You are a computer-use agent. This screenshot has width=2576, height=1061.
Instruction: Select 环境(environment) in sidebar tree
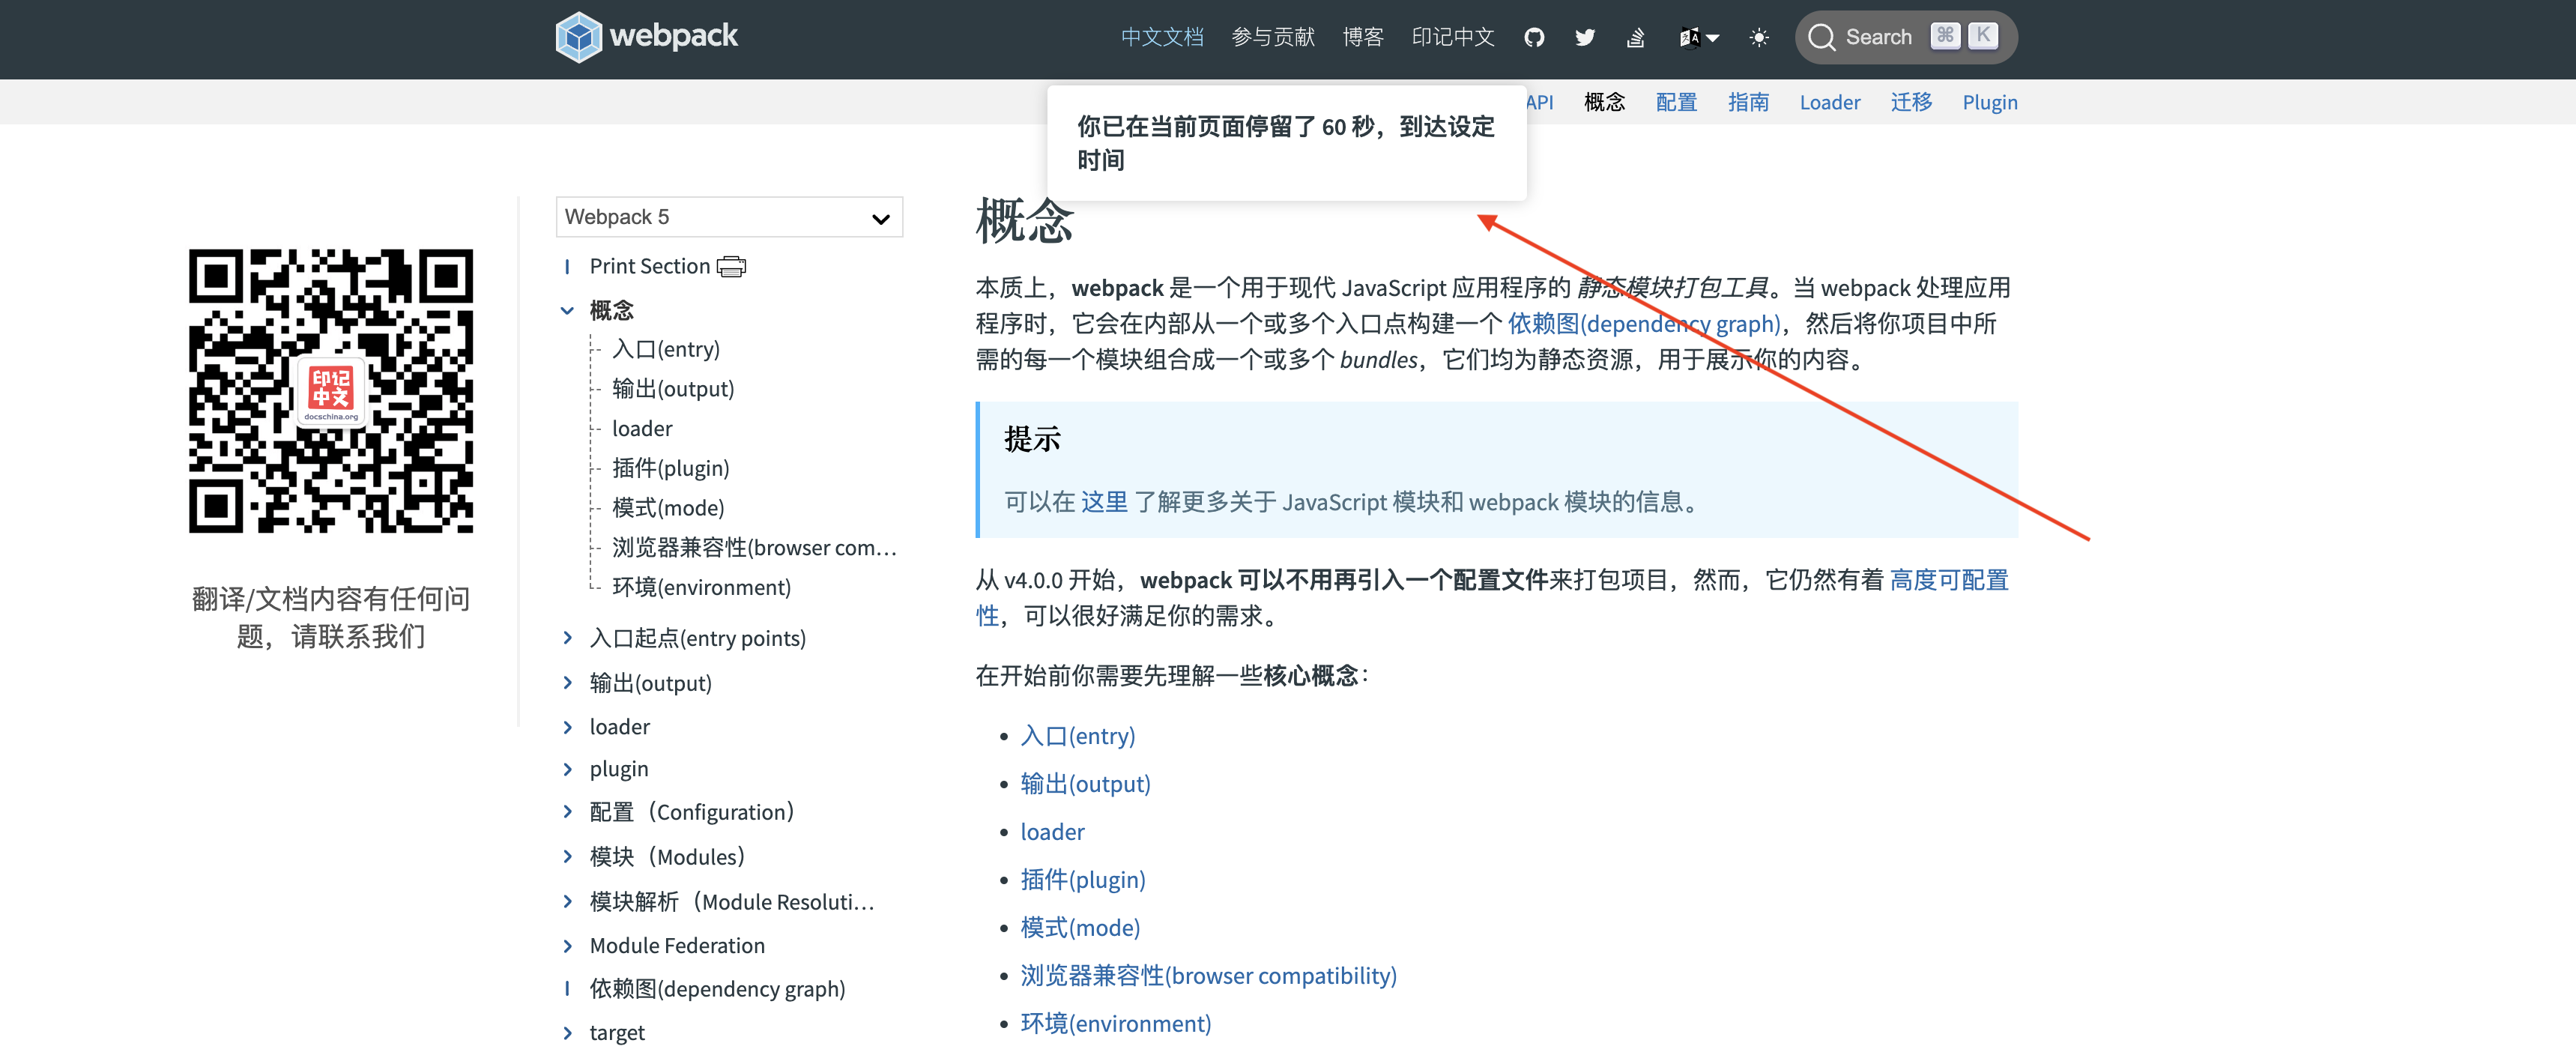click(x=702, y=588)
